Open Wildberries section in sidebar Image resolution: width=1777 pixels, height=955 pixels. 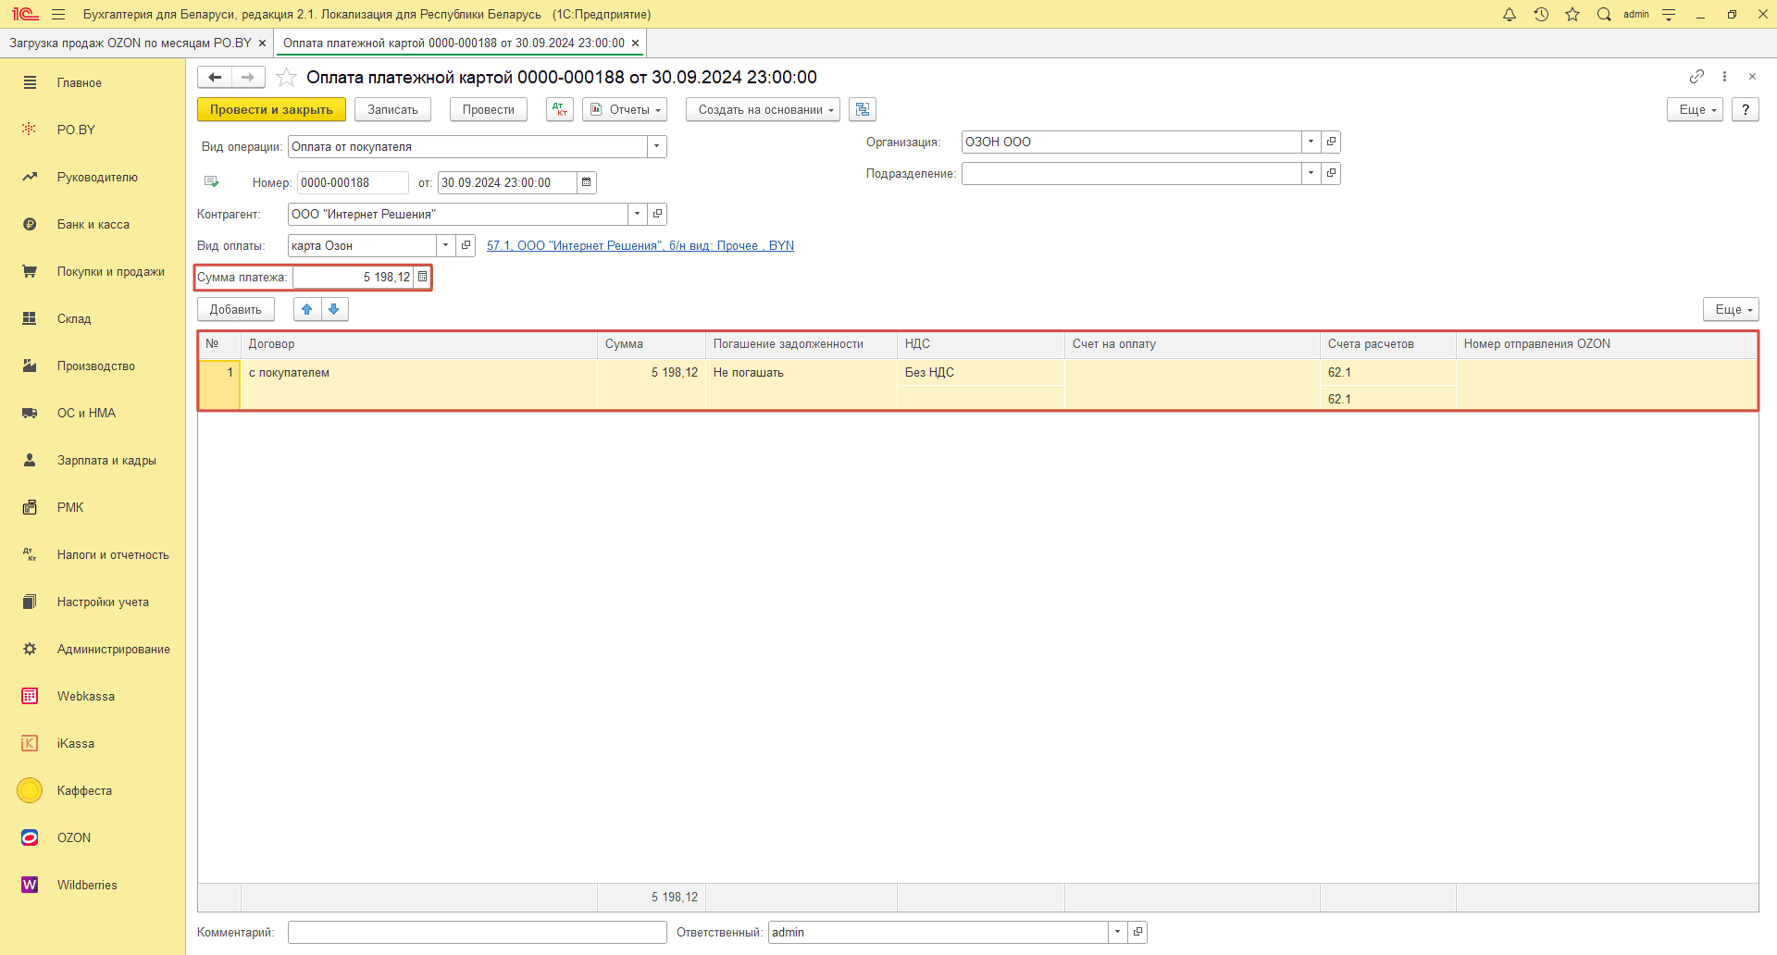tap(87, 885)
